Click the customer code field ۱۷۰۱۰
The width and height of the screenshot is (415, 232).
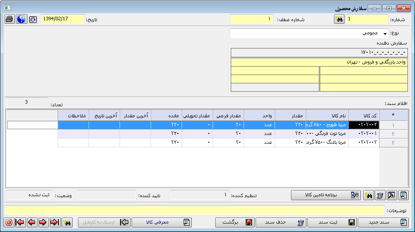click(x=319, y=52)
